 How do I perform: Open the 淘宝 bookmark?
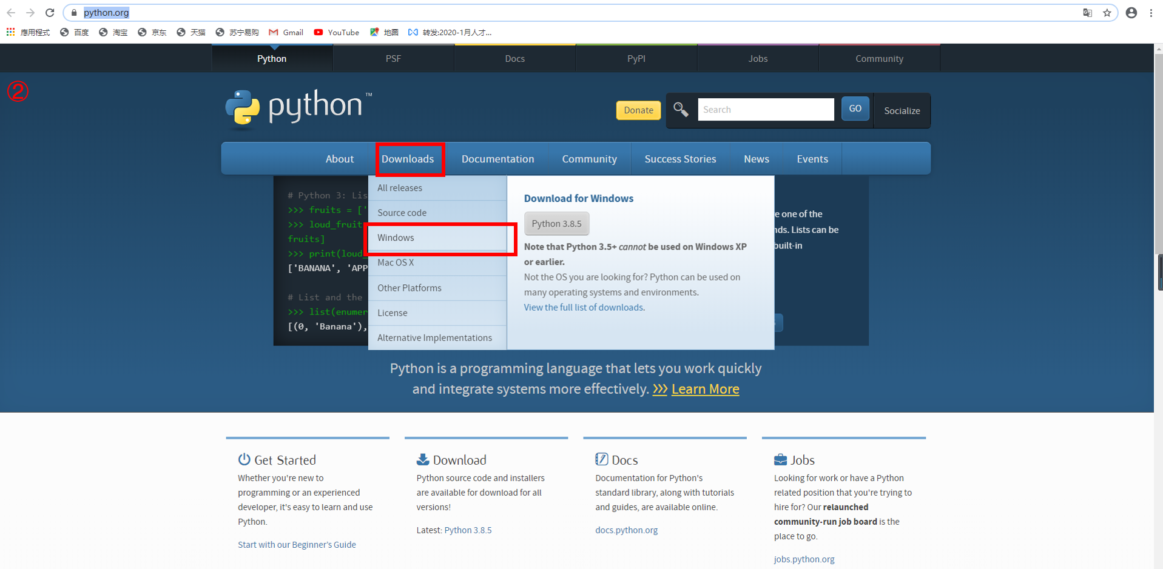[x=113, y=32]
